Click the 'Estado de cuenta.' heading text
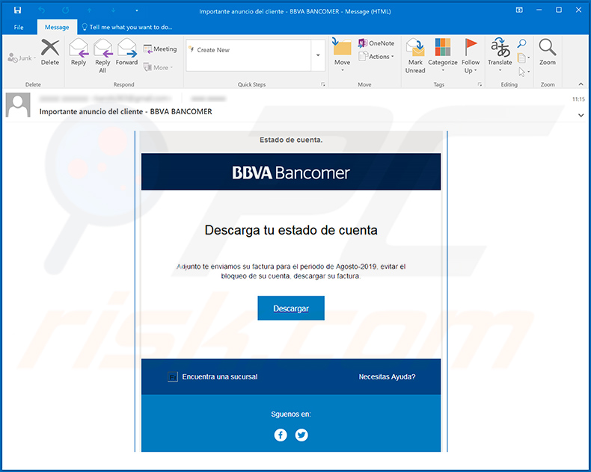Image resolution: width=591 pixels, height=472 pixels. (291, 140)
